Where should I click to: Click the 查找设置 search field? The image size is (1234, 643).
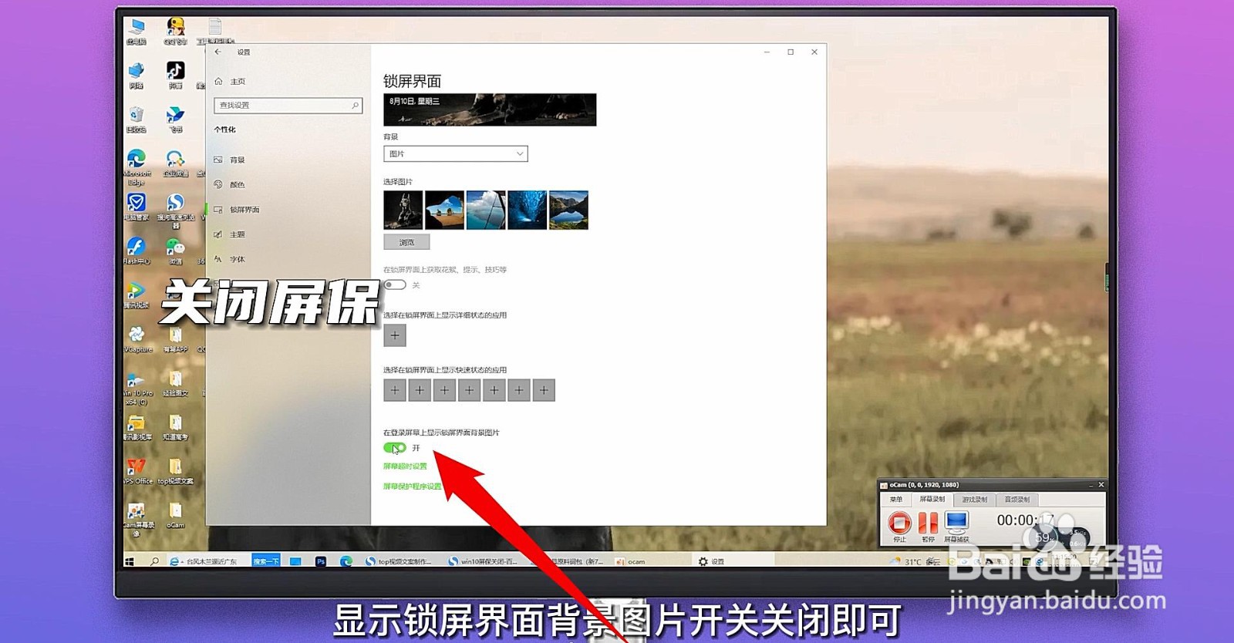[x=288, y=105]
